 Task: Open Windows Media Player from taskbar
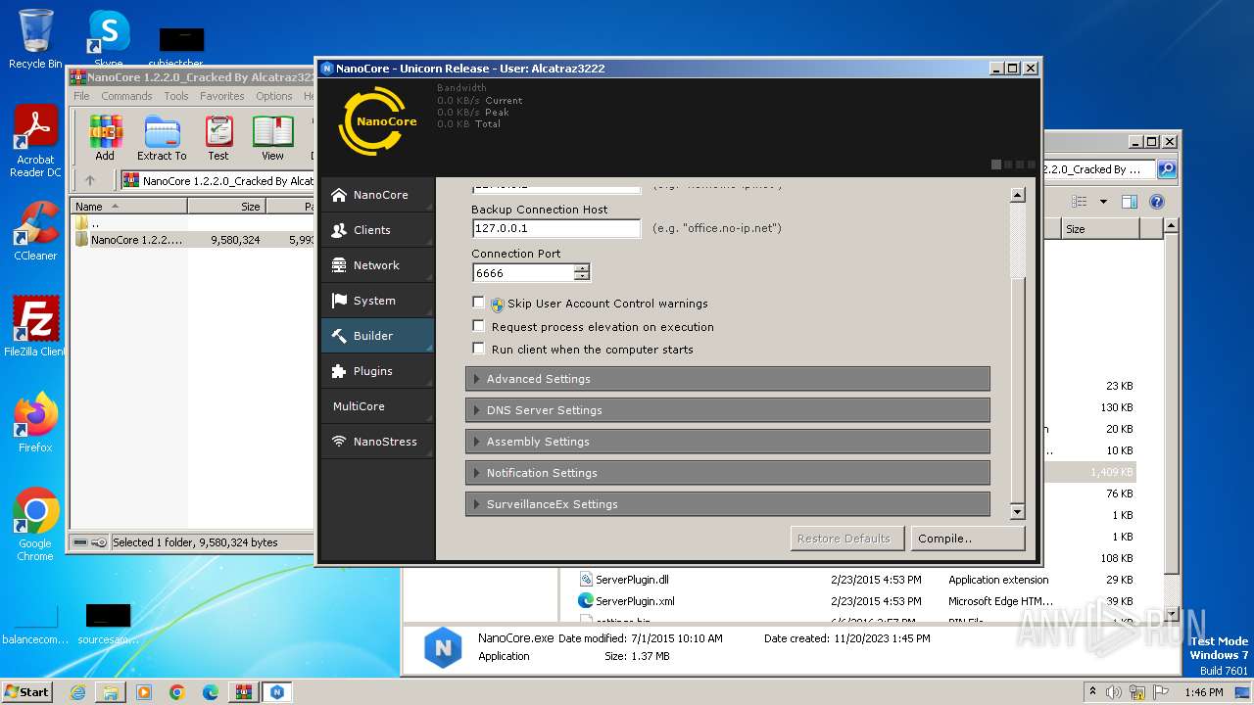pyautogui.click(x=144, y=692)
